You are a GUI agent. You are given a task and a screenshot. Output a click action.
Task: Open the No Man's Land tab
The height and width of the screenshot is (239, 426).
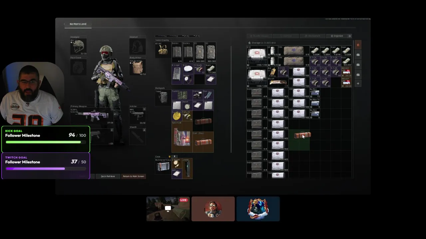[x=78, y=24]
